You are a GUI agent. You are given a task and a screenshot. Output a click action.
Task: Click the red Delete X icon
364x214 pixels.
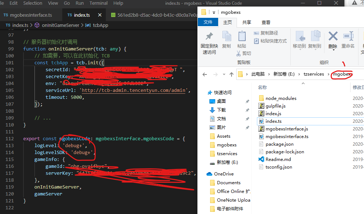pos(333,36)
